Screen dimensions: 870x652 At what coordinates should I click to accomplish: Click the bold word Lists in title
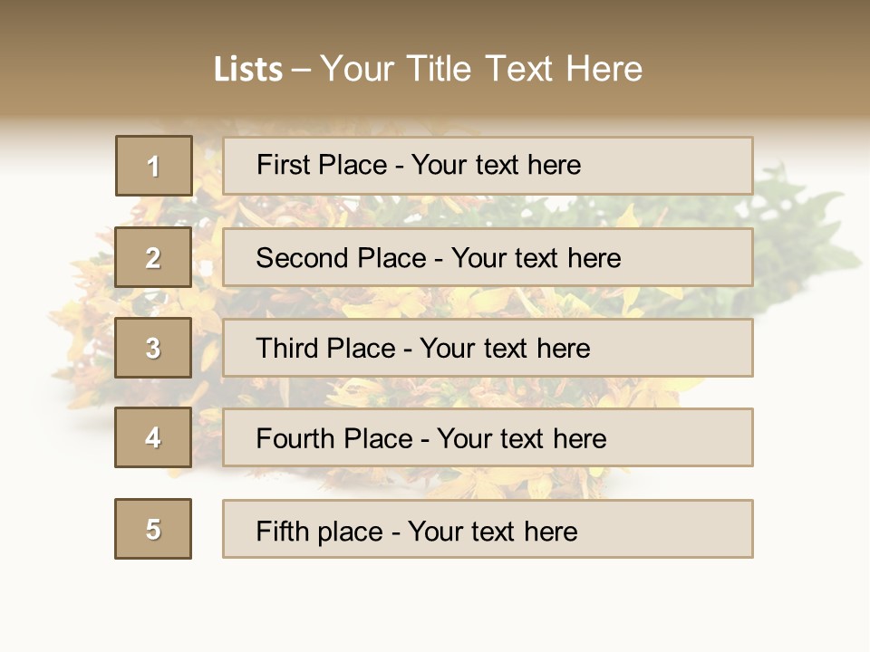point(248,70)
